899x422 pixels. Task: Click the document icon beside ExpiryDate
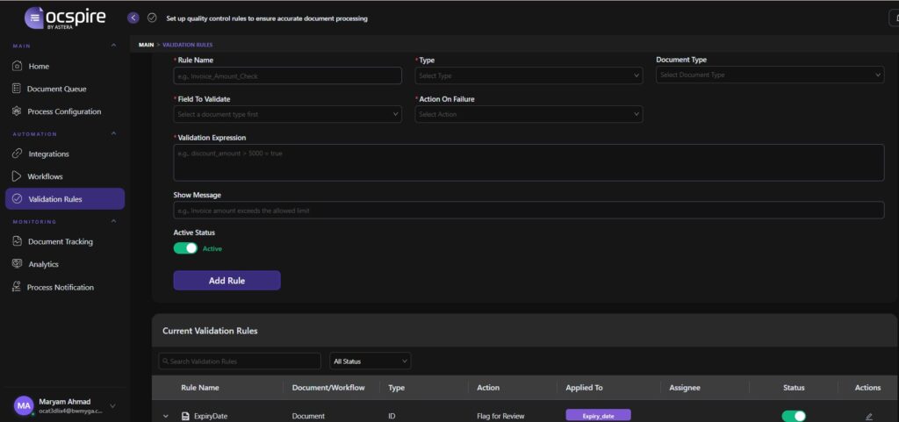click(185, 416)
